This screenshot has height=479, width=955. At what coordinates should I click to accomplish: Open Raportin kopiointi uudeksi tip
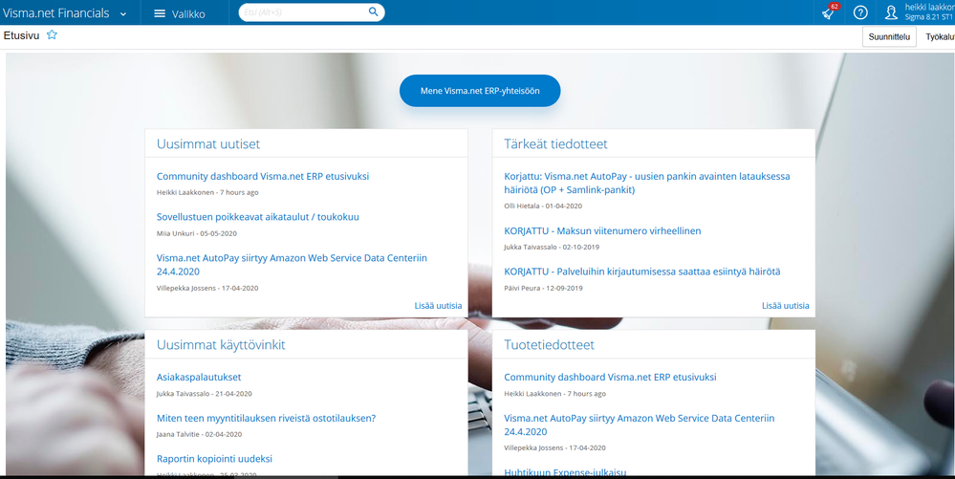click(x=214, y=459)
